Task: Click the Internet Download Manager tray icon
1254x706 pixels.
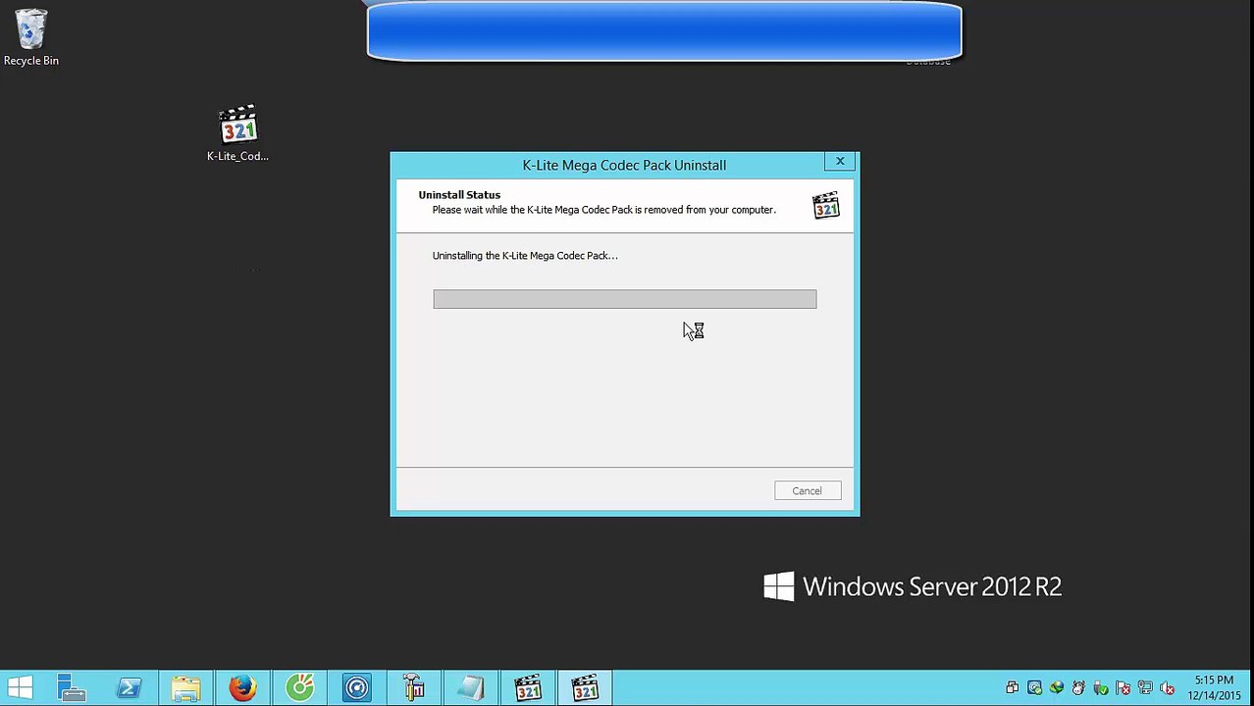Action: click(1057, 688)
